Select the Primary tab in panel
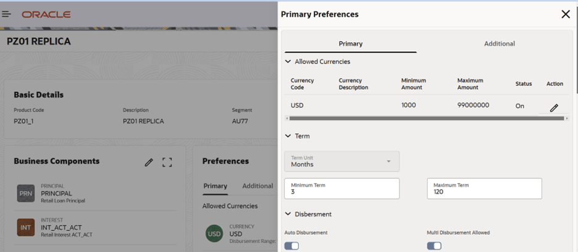The image size is (578, 252). [350, 44]
